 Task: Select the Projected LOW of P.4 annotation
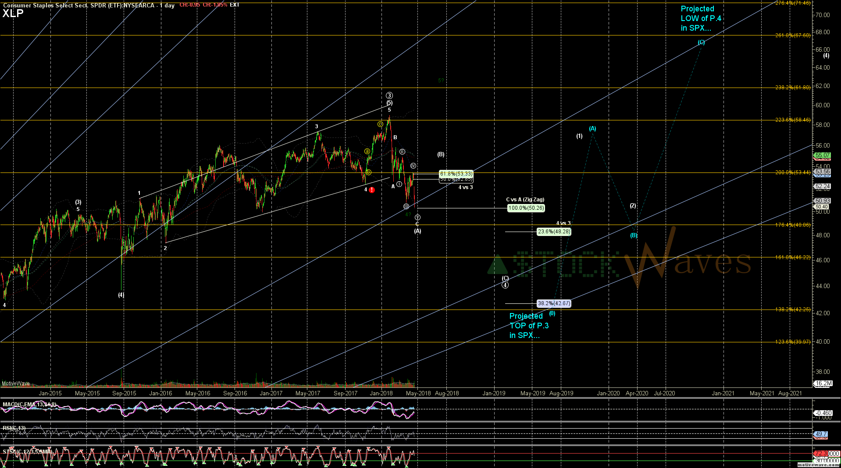click(x=701, y=18)
